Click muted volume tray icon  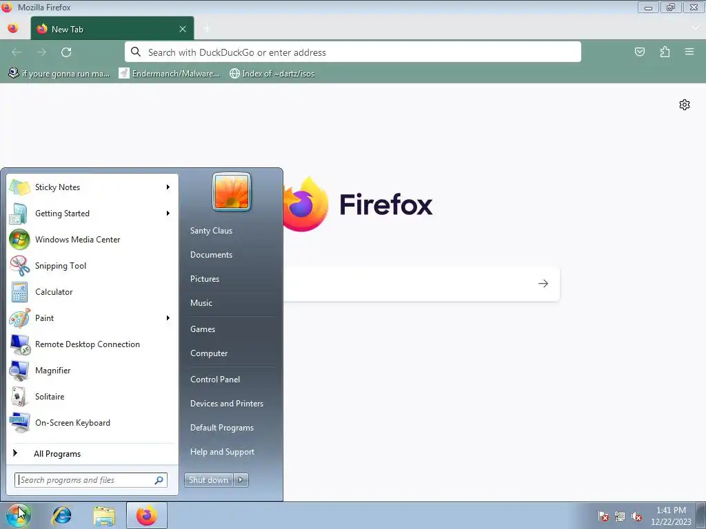pos(636,517)
